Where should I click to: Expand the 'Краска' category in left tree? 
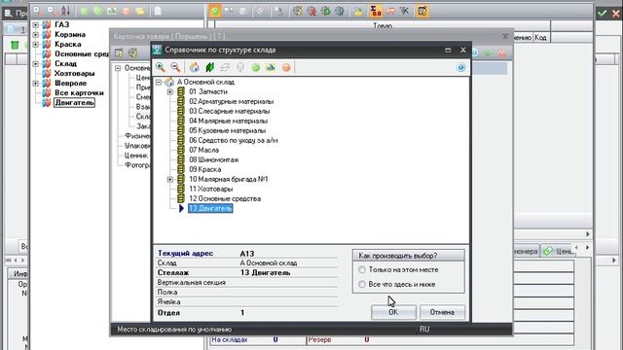pos(35,45)
